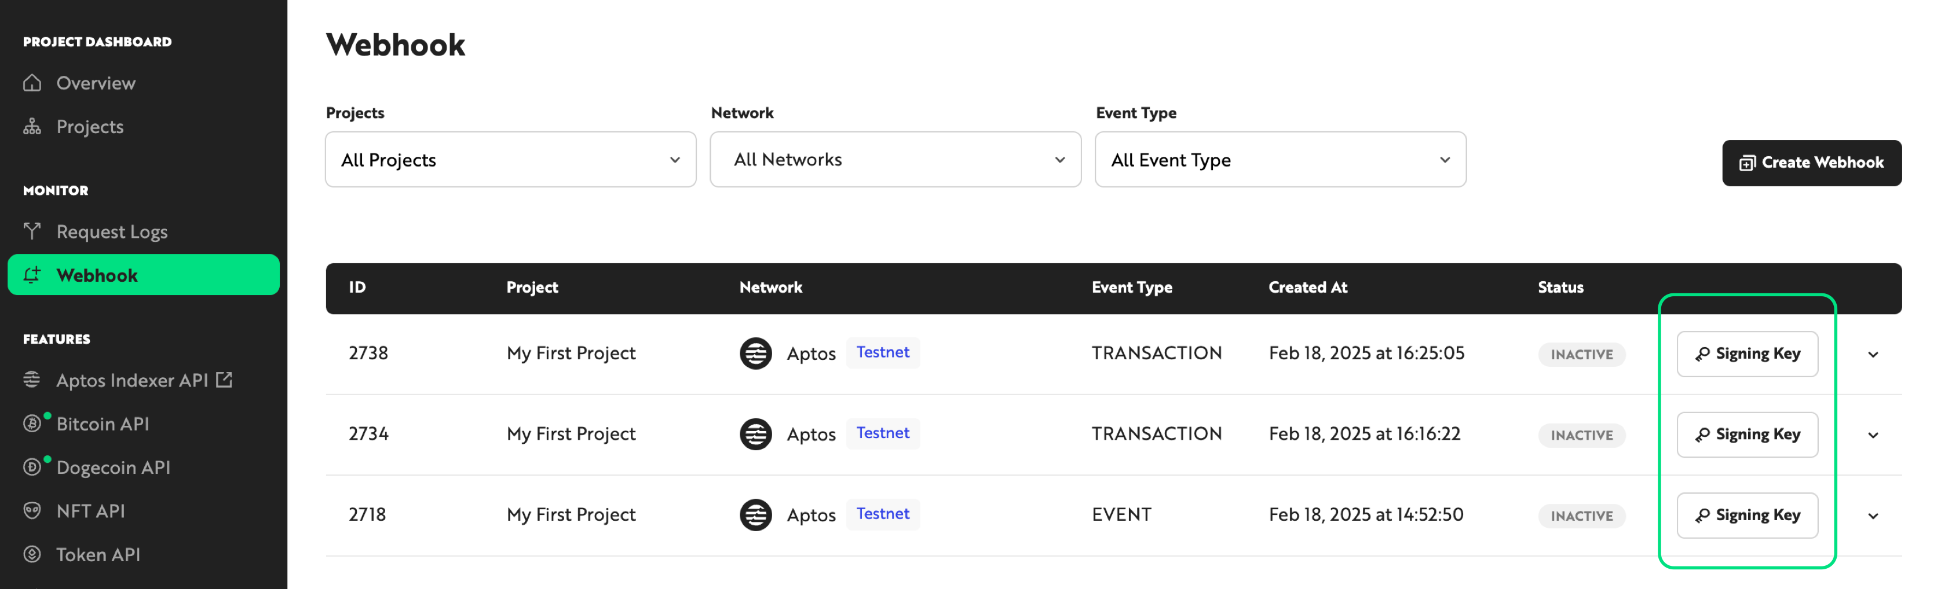Click the Testnet badge on webhook 2718
The height and width of the screenshot is (589, 1941).
(882, 514)
